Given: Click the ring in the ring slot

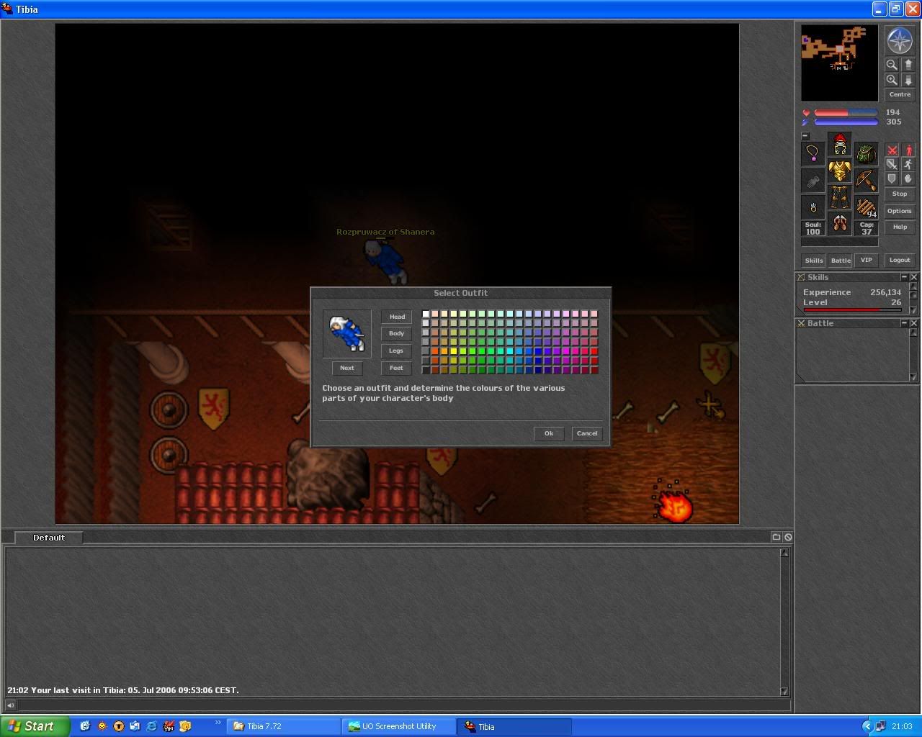Looking at the screenshot, I should click(813, 207).
